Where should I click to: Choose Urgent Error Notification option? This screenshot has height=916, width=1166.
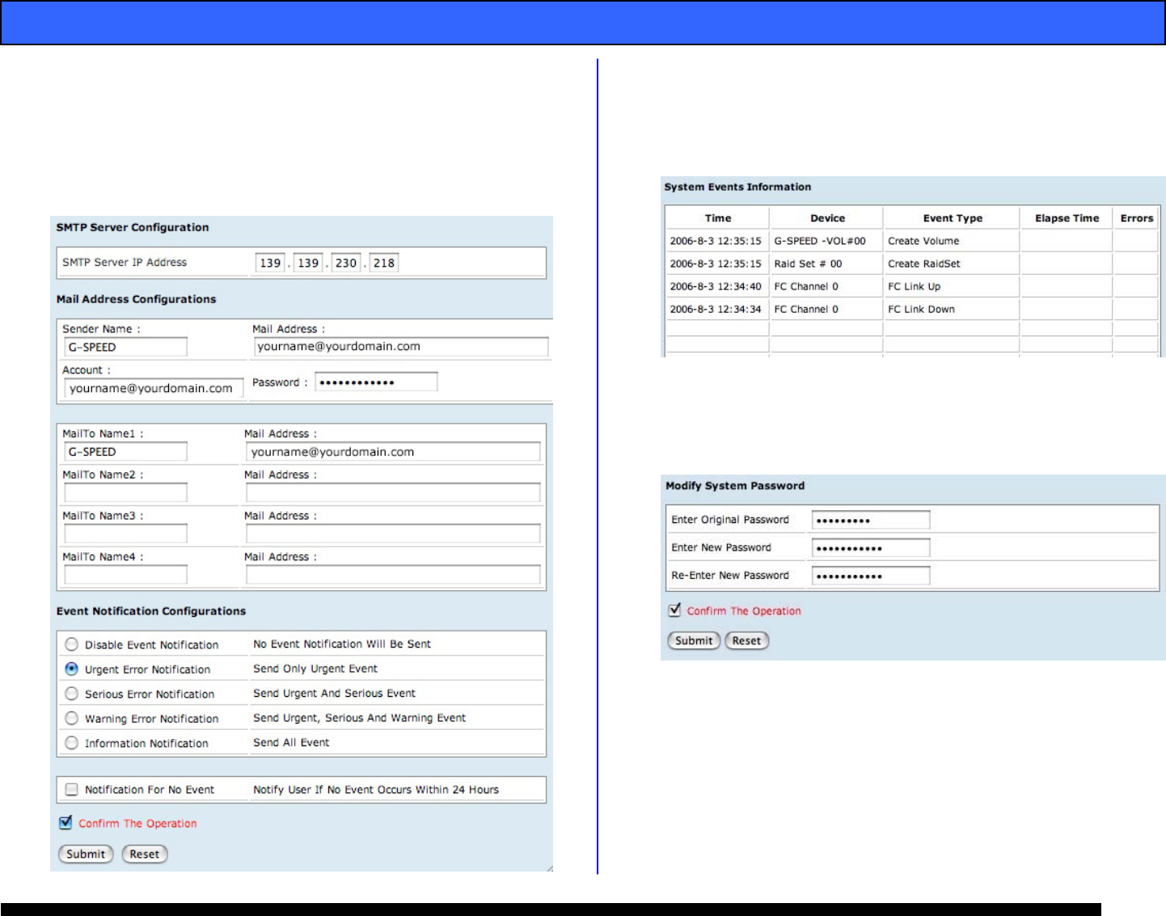click(x=72, y=669)
